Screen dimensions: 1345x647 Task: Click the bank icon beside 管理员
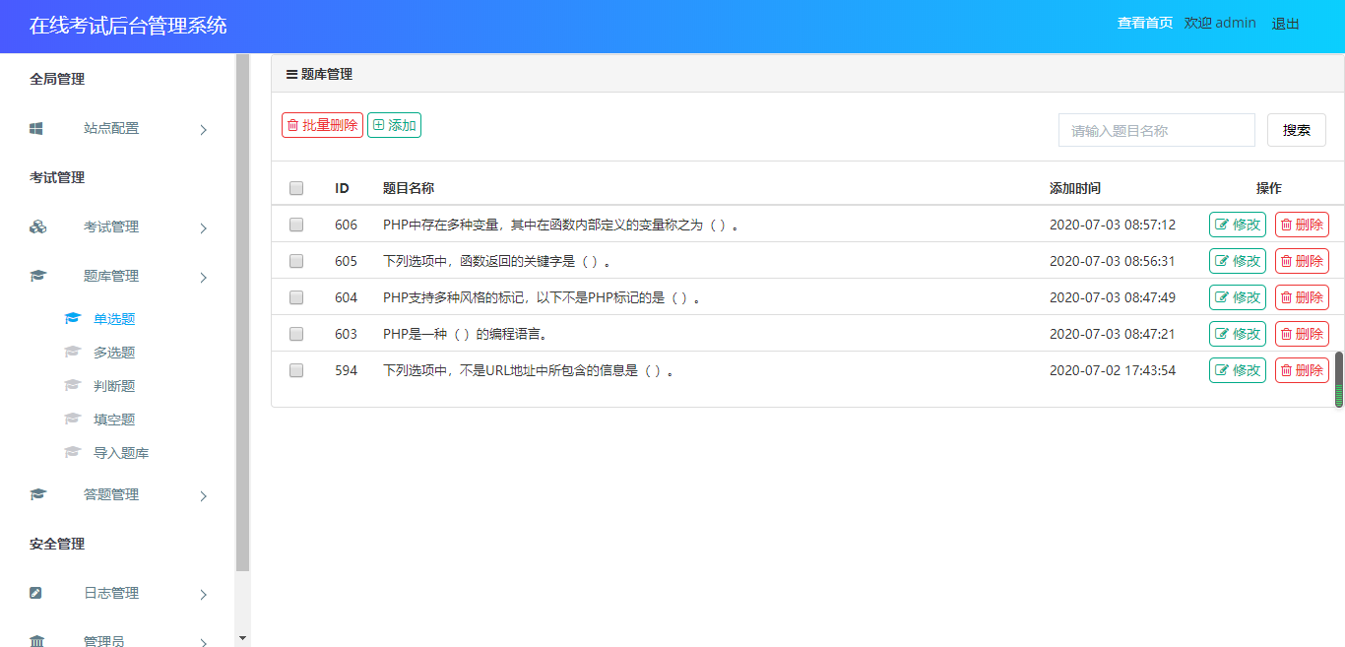[36, 641]
